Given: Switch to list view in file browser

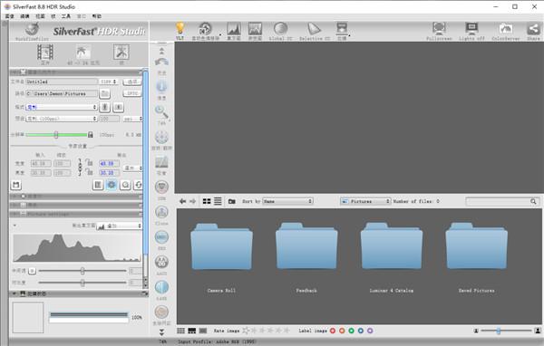Looking at the screenshot, I should (218, 201).
